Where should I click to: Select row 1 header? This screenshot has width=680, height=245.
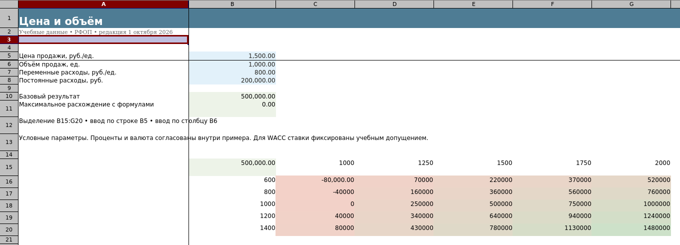coord(9,18)
